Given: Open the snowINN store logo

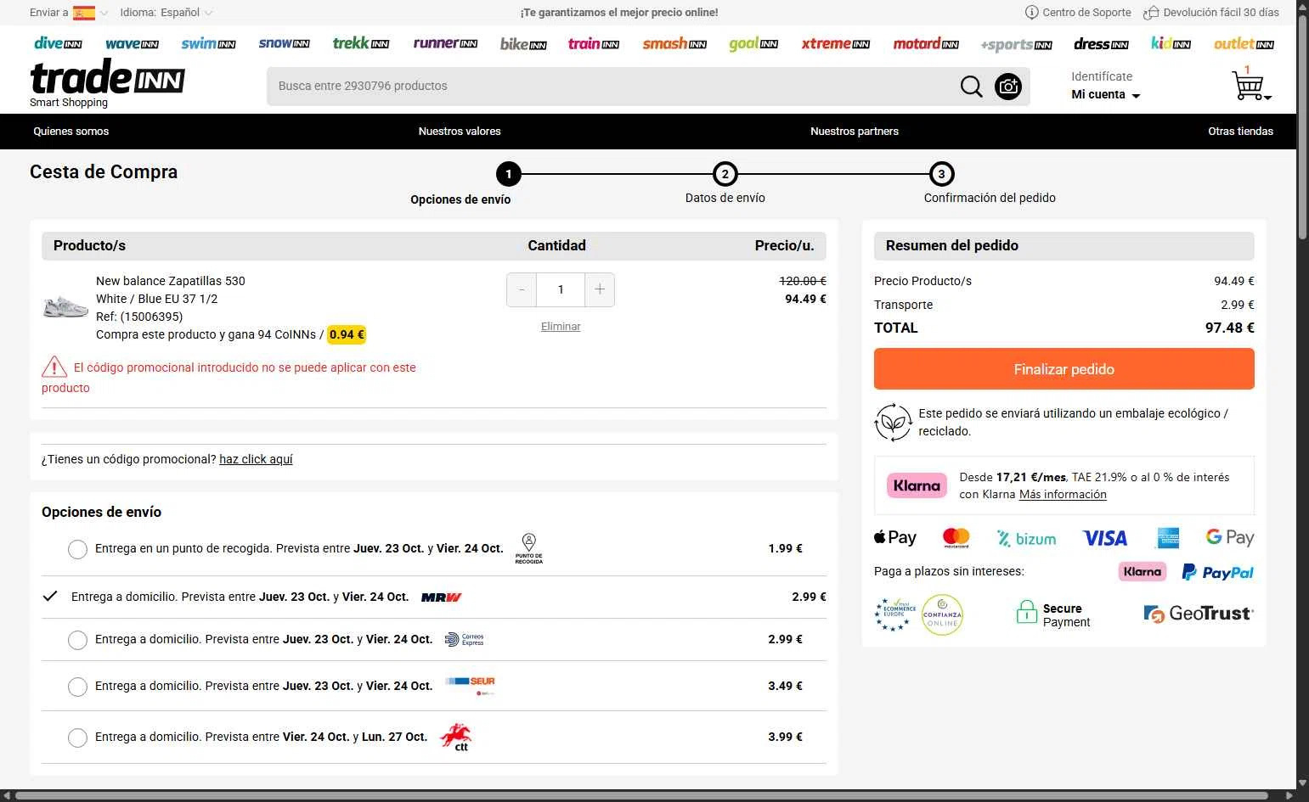Looking at the screenshot, I should [x=284, y=43].
